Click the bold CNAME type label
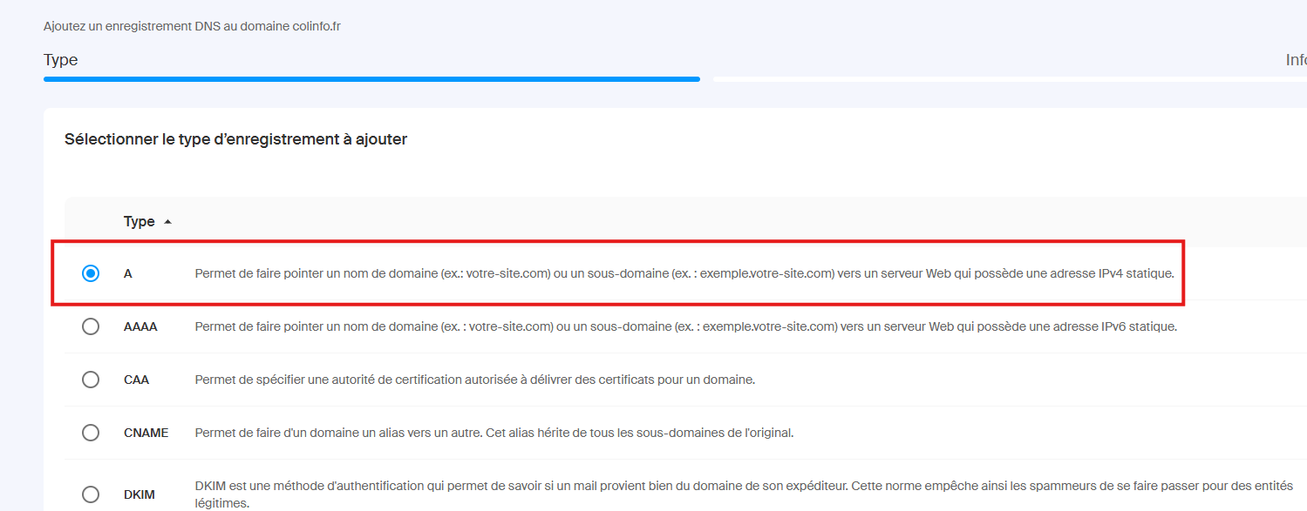Image resolution: width=1307 pixels, height=511 pixels. click(146, 433)
